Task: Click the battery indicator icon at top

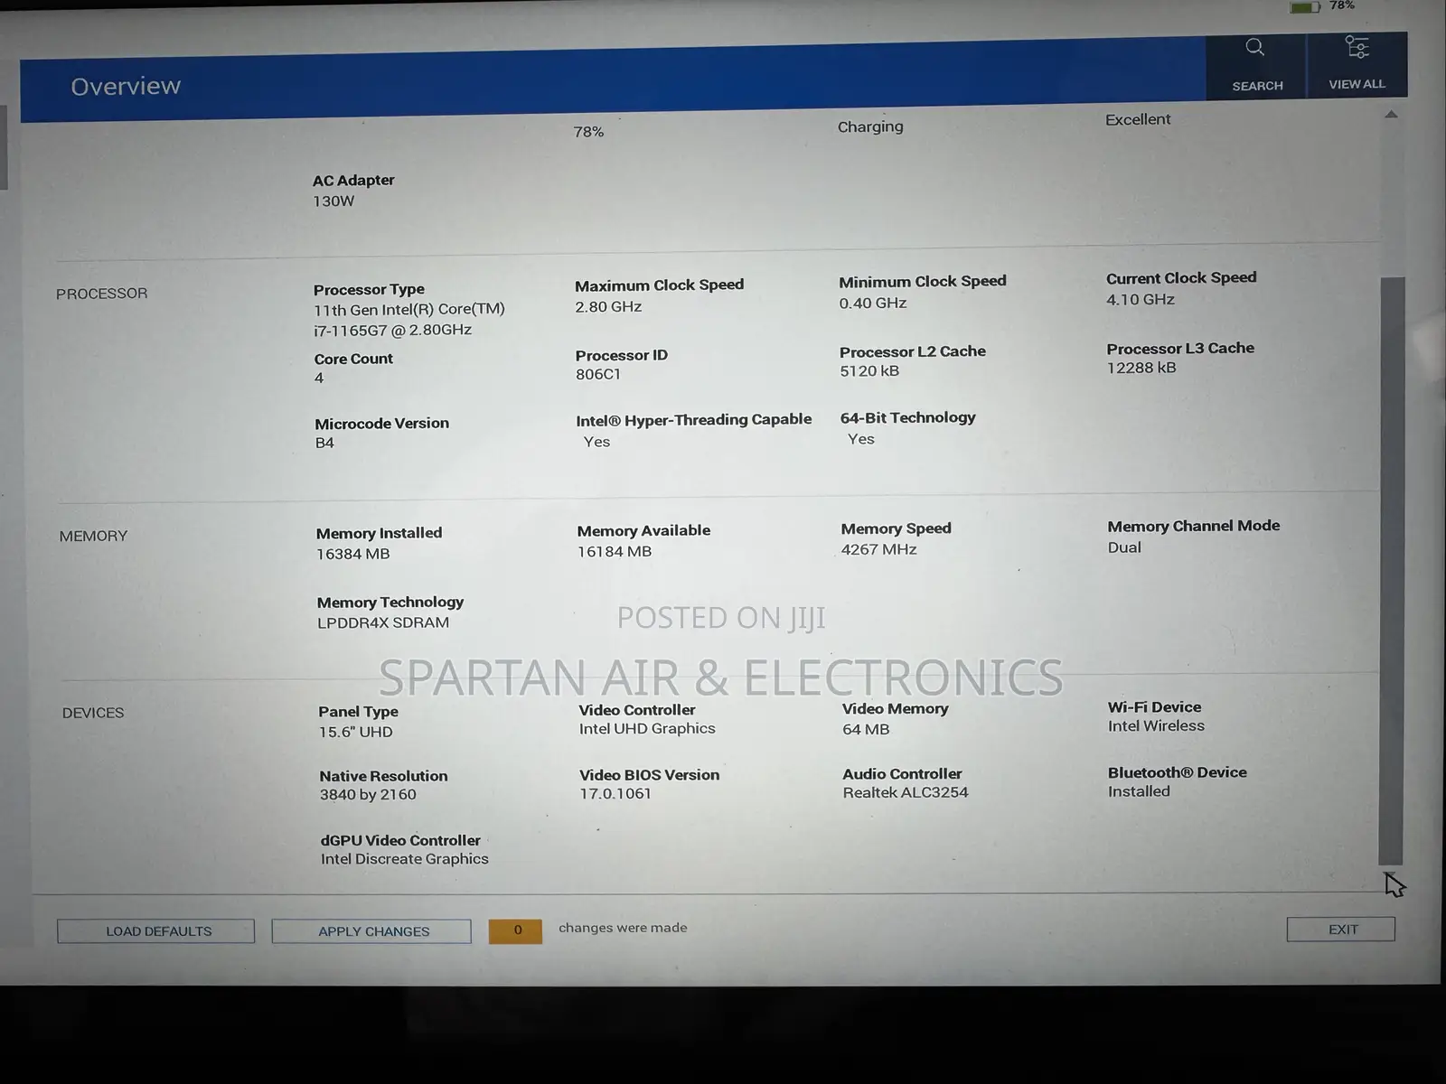Action: click(1305, 7)
